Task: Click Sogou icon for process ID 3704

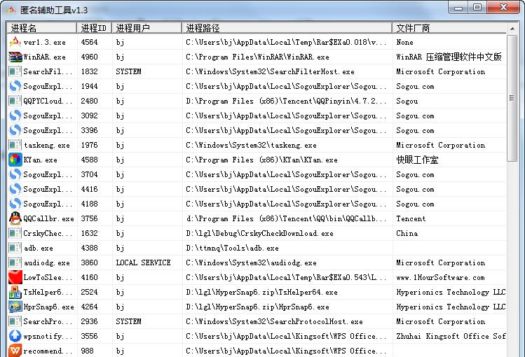Action: pyautogui.click(x=15, y=174)
